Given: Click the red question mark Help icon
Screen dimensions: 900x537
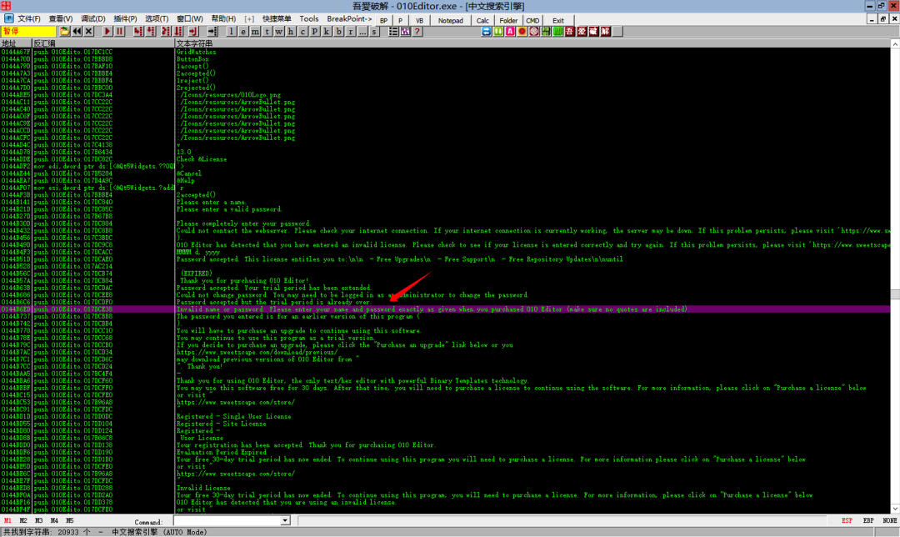Looking at the screenshot, I should (417, 32).
